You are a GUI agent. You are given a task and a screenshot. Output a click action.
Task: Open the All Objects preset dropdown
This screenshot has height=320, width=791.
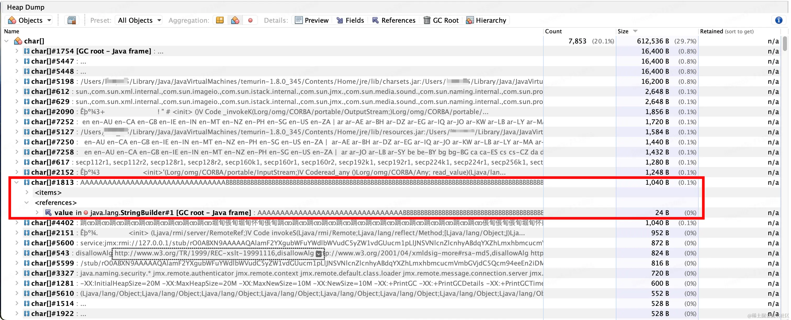point(139,20)
